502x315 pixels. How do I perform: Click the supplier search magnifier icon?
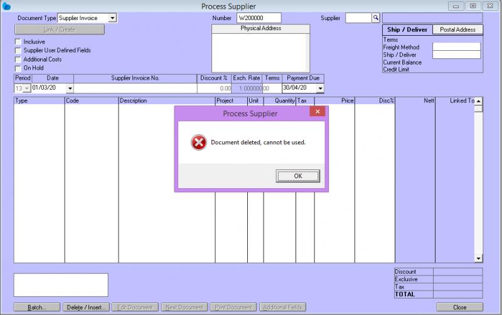(x=376, y=18)
